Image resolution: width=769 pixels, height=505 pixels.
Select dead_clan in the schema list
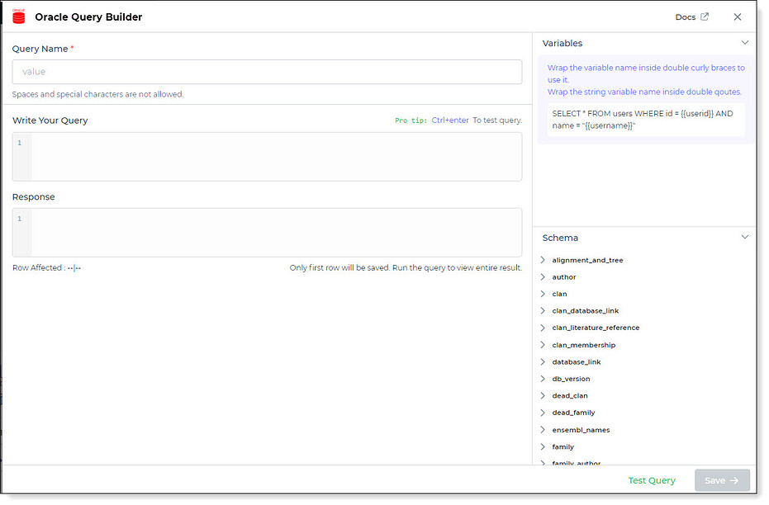point(569,396)
